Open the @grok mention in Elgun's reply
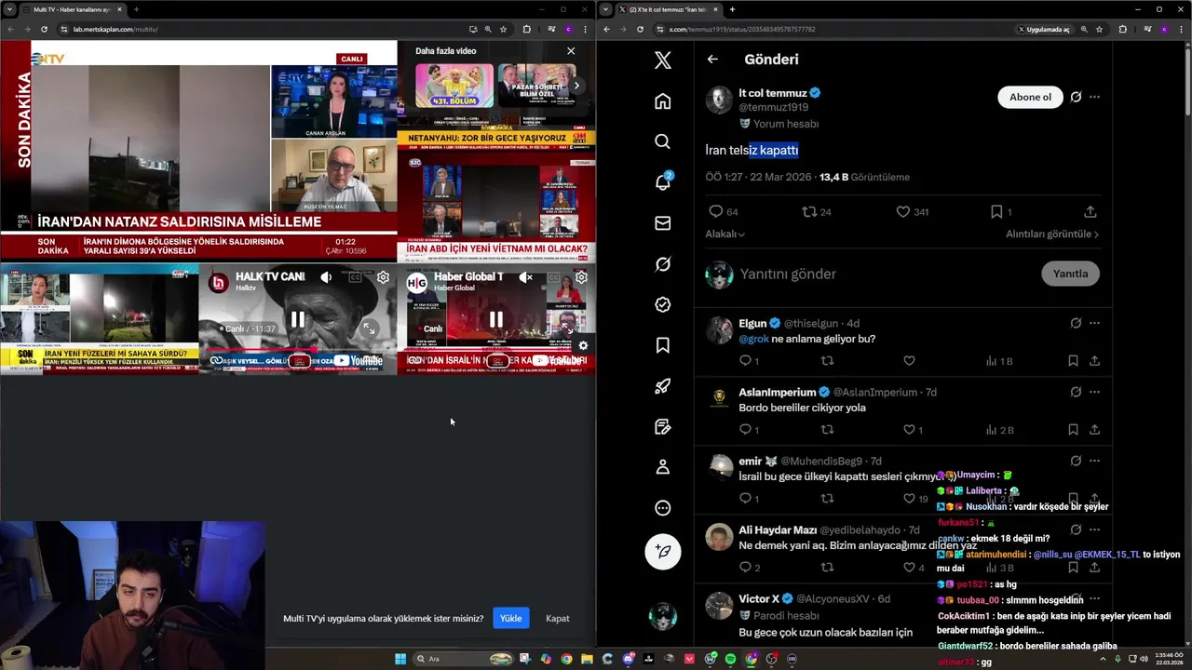The image size is (1192, 670). click(753, 339)
